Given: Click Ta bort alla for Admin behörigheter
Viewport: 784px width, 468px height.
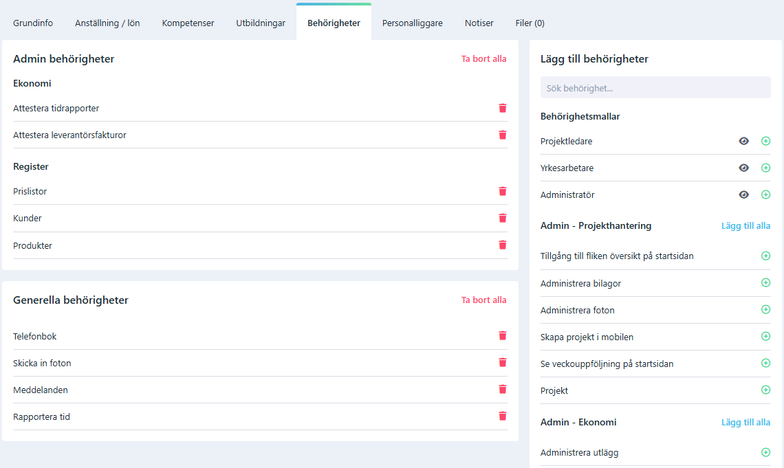Looking at the screenshot, I should click(483, 59).
